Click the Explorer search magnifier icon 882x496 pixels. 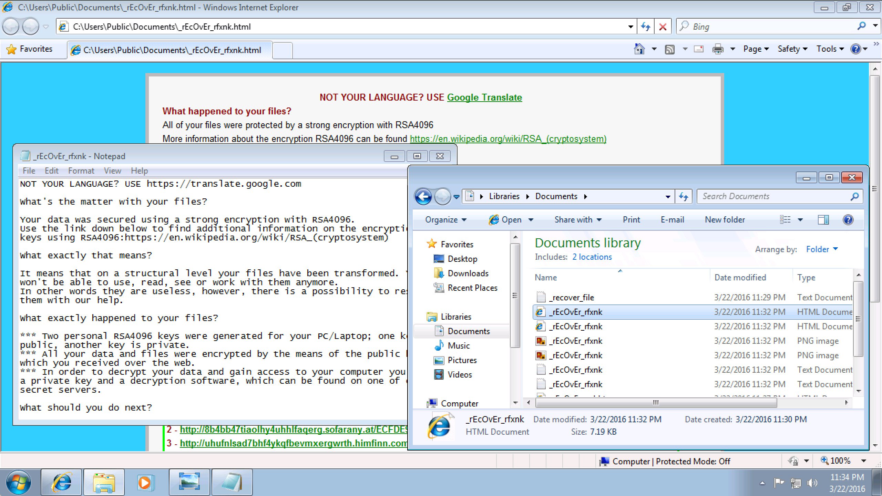pos(854,196)
